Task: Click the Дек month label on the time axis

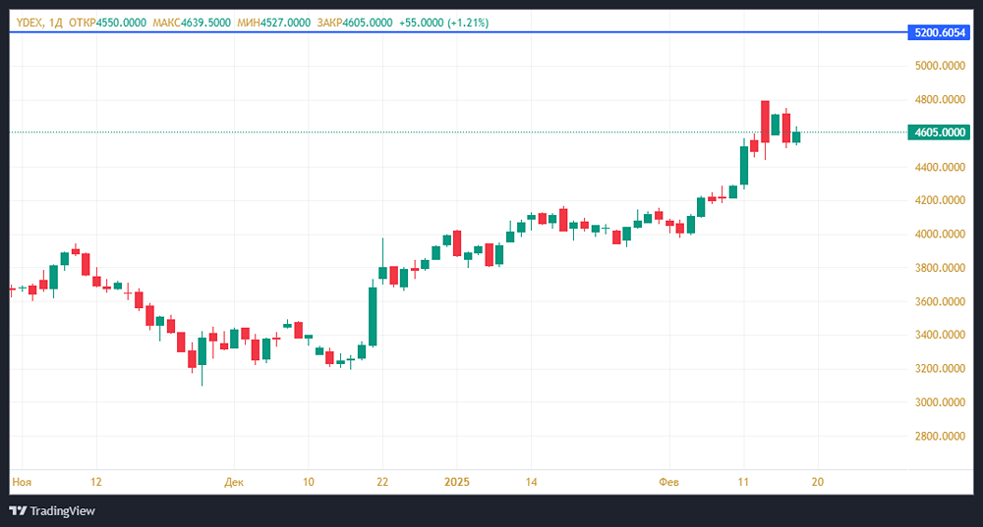Action: click(234, 482)
